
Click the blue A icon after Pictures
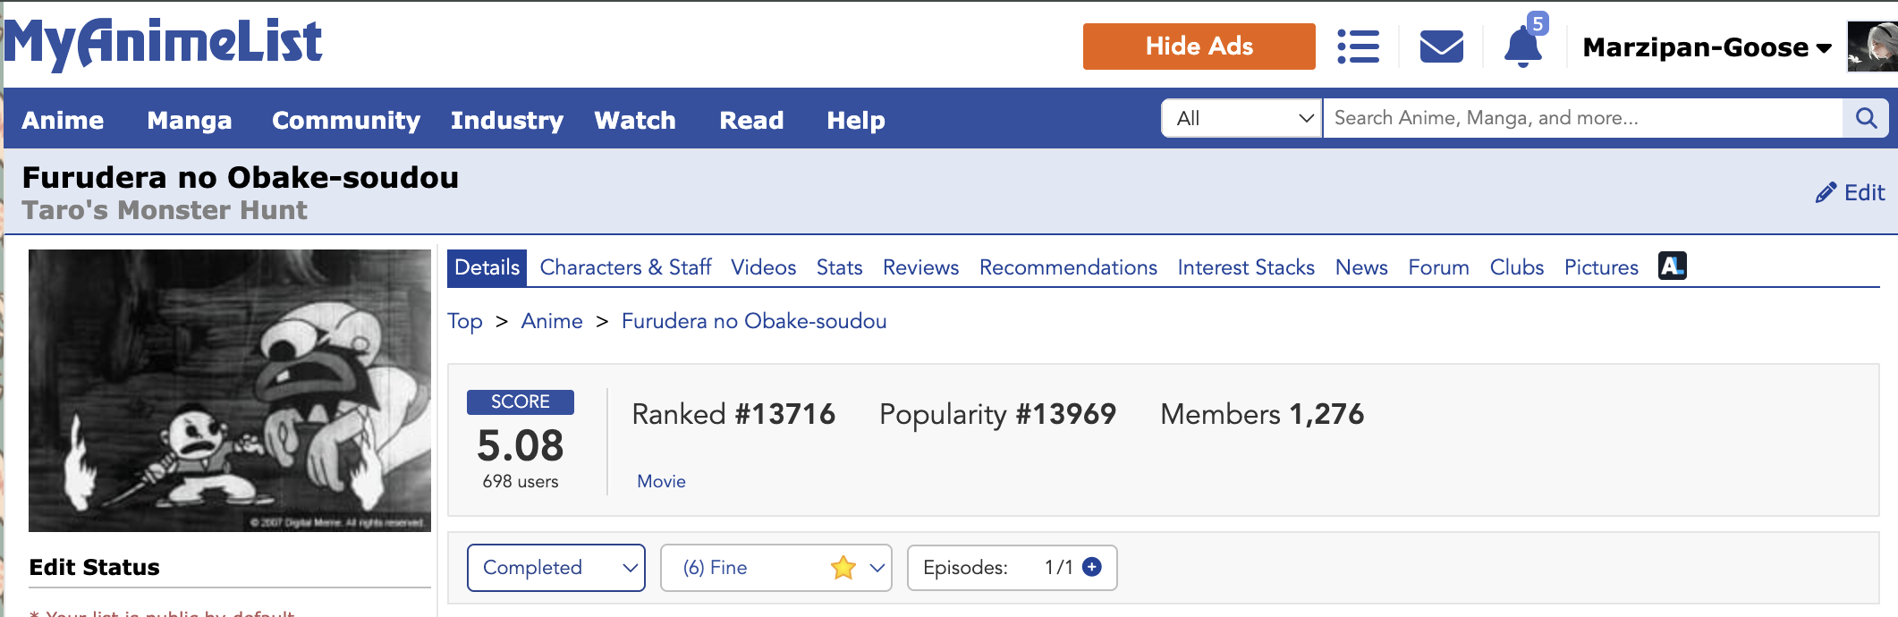[1672, 266]
